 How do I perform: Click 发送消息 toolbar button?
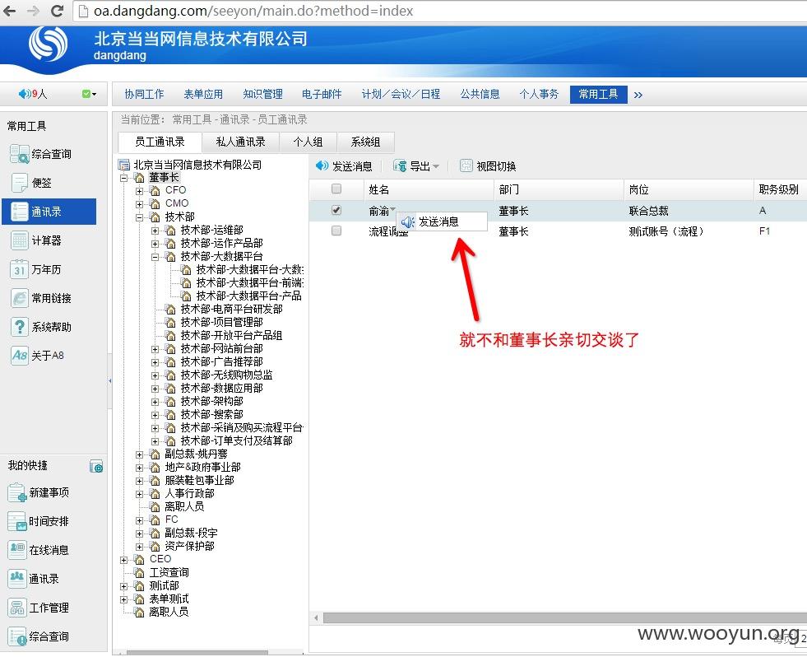[344, 166]
